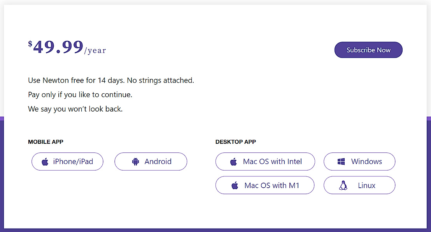Click the /year billing period text
Viewport: 431px width, 232px height.
[x=95, y=51]
